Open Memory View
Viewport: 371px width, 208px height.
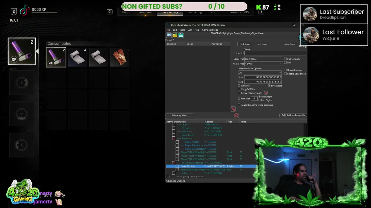(179, 115)
